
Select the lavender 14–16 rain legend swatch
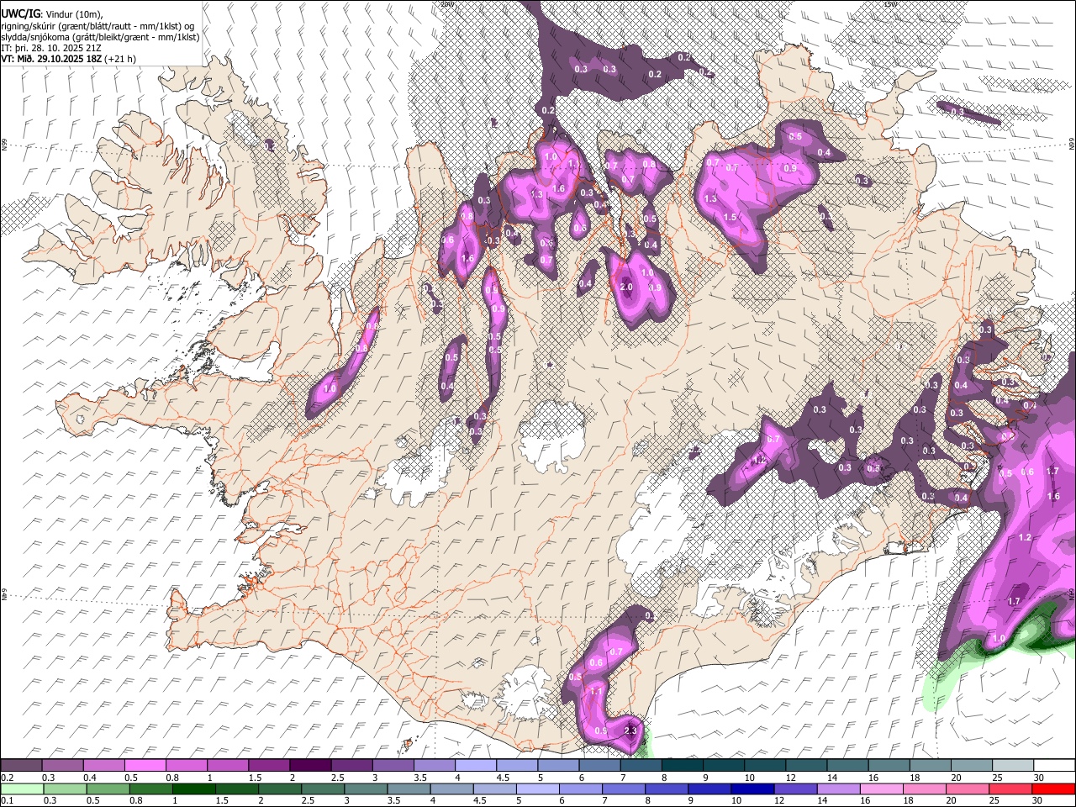click(x=839, y=789)
